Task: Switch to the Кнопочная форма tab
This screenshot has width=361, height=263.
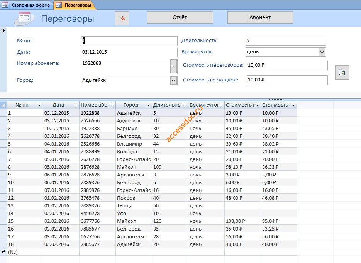Action: pos(27,5)
